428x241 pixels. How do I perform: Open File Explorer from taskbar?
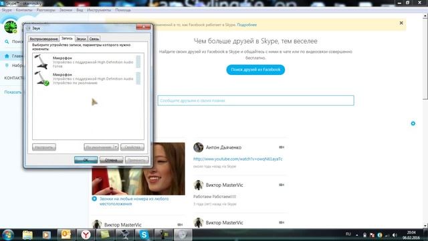(27, 235)
